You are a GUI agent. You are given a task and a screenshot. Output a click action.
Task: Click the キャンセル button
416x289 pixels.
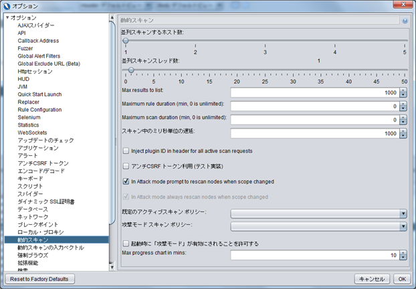372,279
